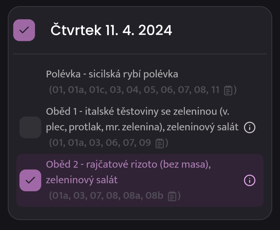The width and height of the screenshot is (280, 230).
Task: Open info icon for Oběd 2 rizoto
Action: tap(249, 180)
